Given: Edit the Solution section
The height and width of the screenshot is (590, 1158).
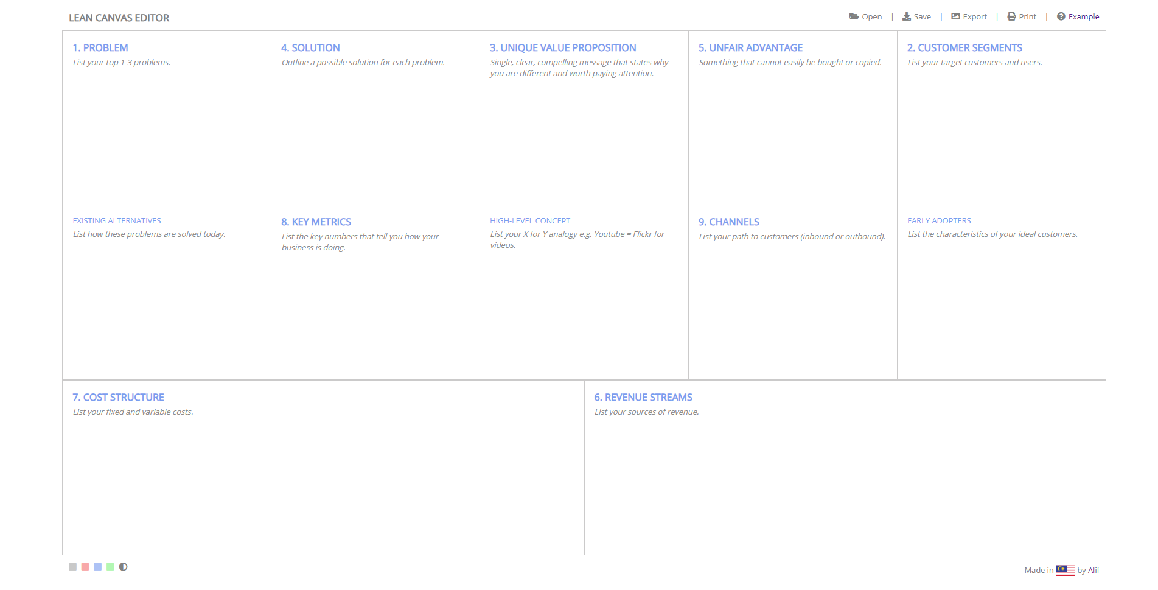Looking at the screenshot, I should pos(375,134).
